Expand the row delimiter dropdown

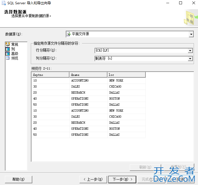tap(190, 51)
